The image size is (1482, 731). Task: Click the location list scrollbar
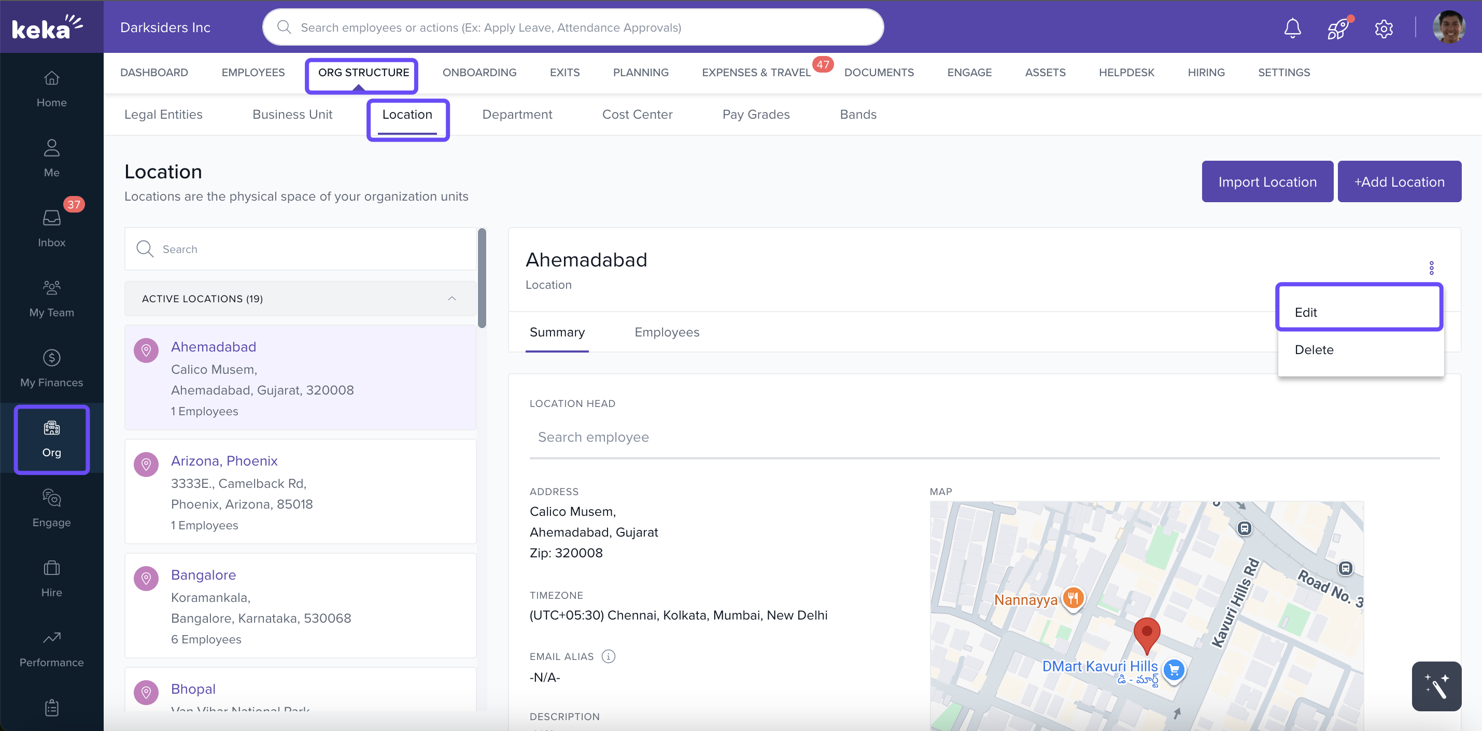click(482, 278)
